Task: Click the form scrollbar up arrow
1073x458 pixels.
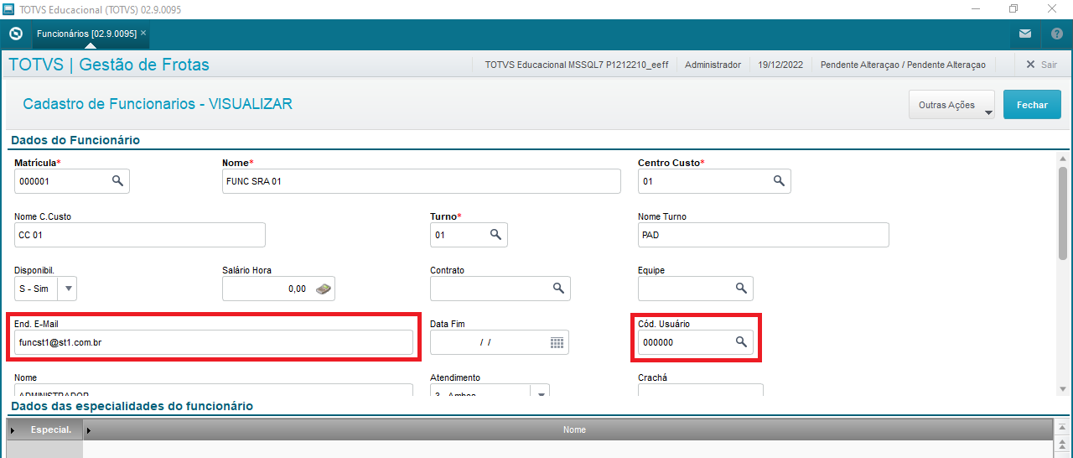Action: (1063, 159)
